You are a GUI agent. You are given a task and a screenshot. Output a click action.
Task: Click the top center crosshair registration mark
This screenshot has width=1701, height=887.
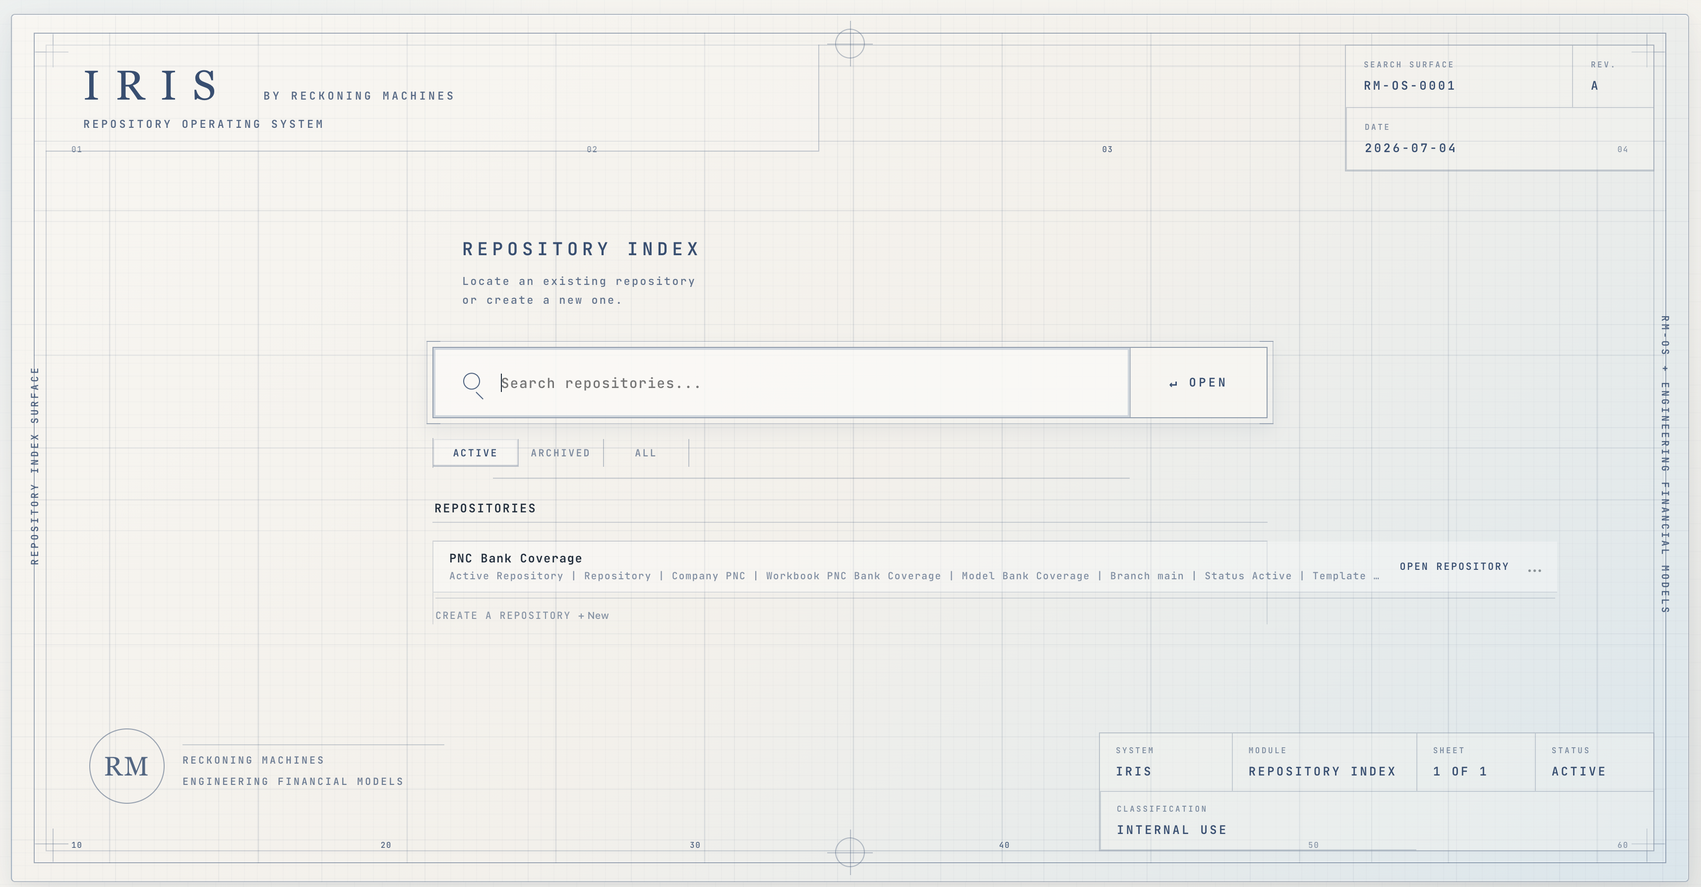coord(850,44)
